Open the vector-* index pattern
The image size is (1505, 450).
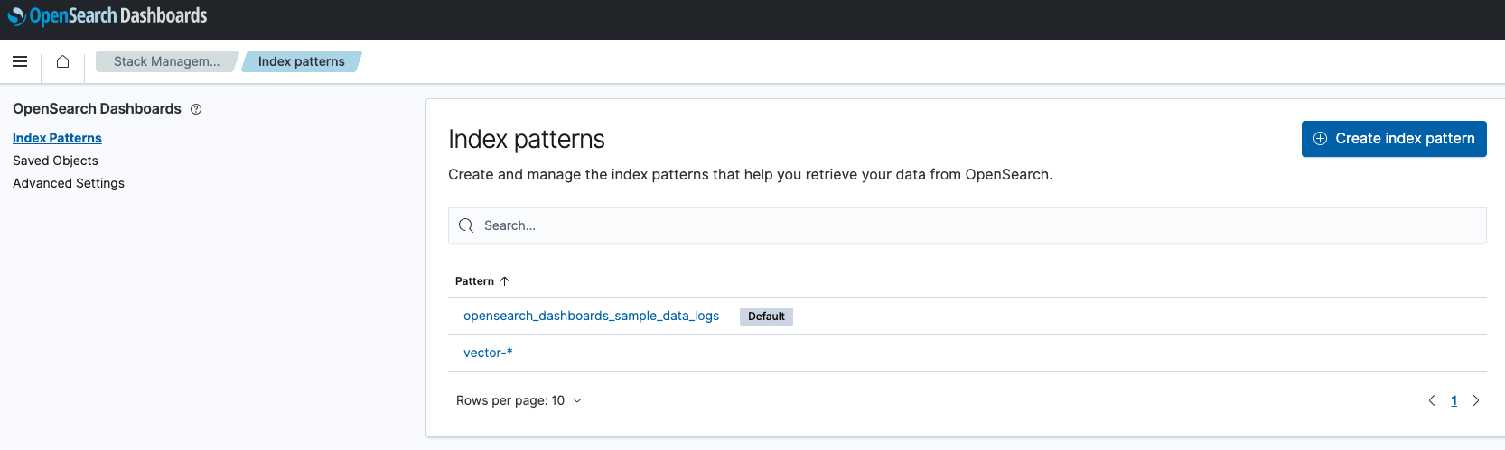pos(488,353)
